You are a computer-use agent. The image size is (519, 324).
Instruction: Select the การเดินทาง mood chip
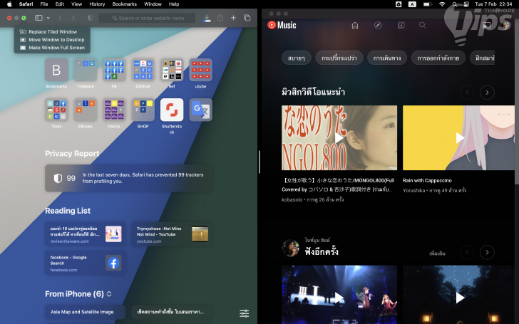387,58
